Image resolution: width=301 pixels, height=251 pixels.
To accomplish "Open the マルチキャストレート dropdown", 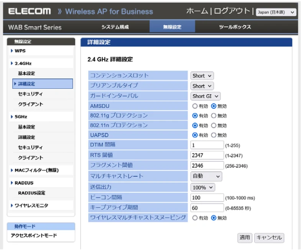I will point(206,176).
